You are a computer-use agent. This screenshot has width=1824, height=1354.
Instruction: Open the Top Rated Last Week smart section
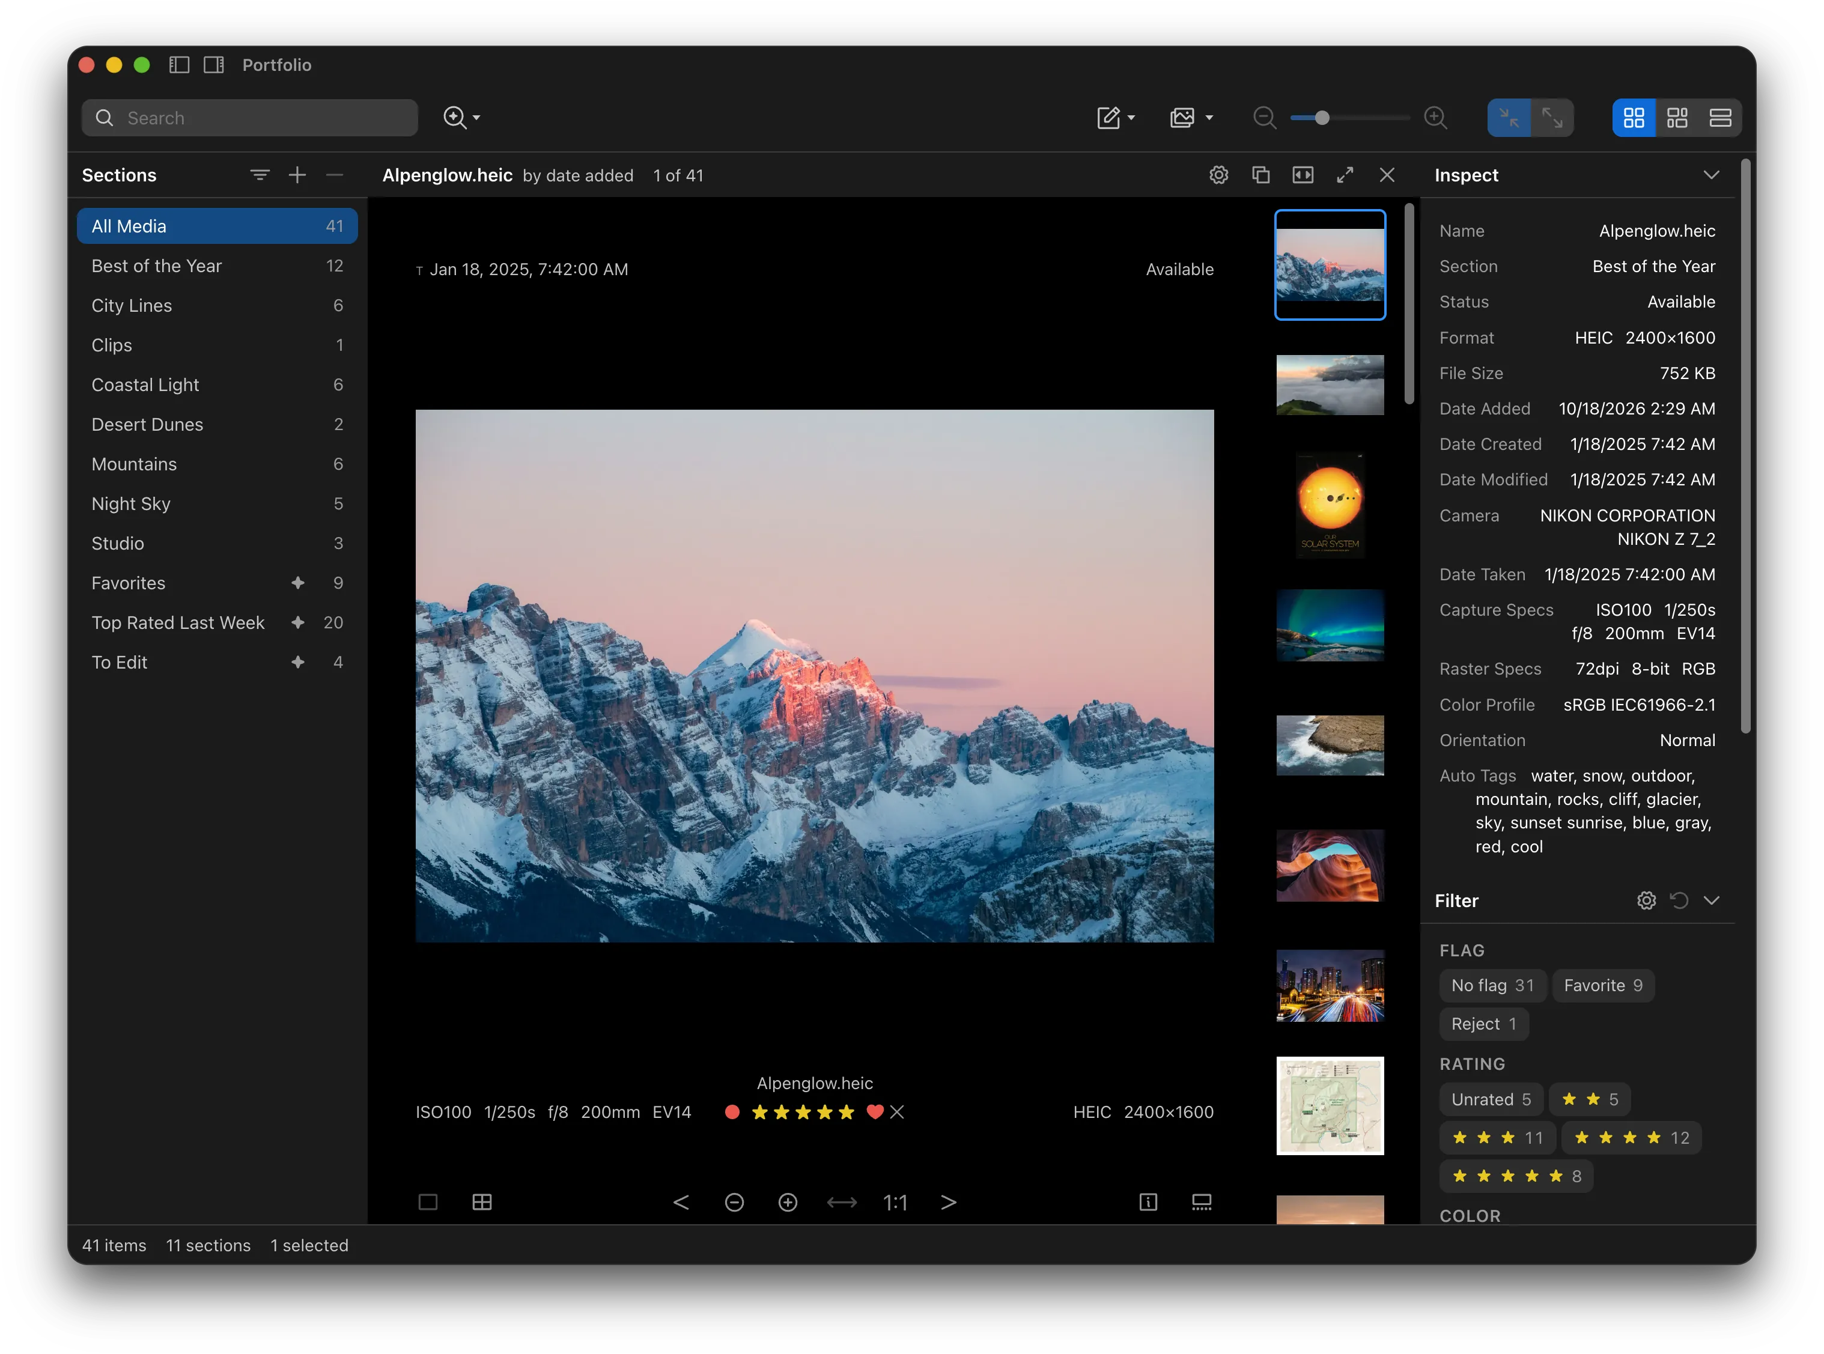click(x=217, y=622)
